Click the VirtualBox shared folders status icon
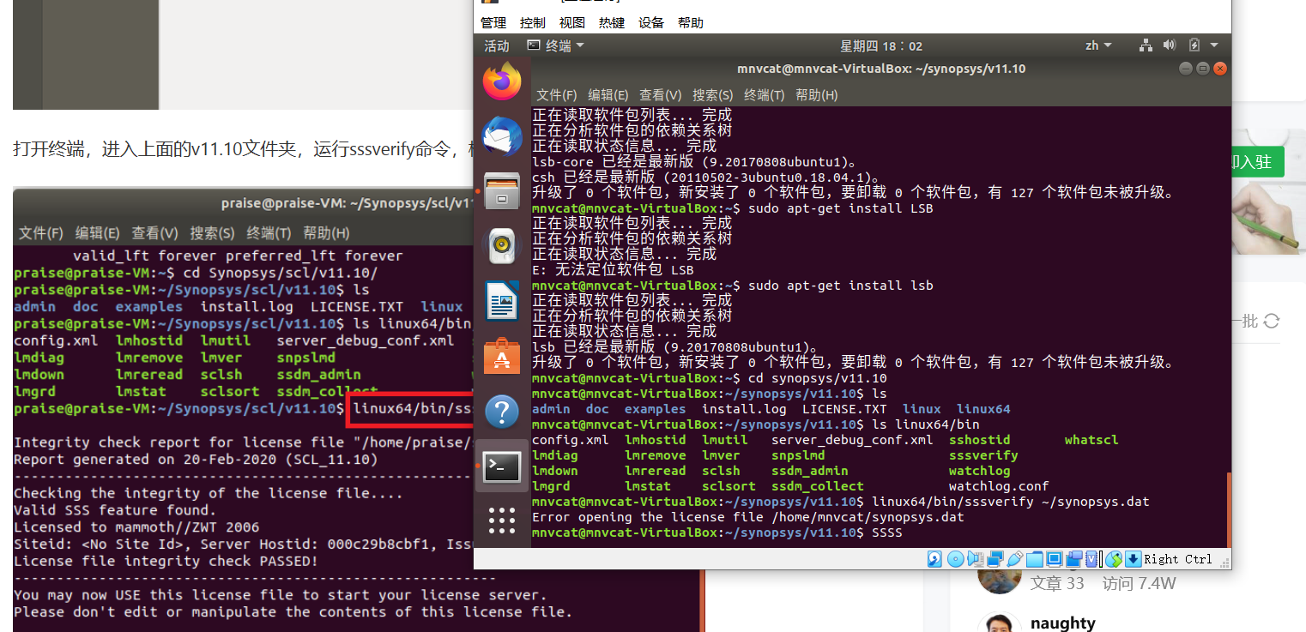The height and width of the screenshot is (632, 1306). [1035, 559]
